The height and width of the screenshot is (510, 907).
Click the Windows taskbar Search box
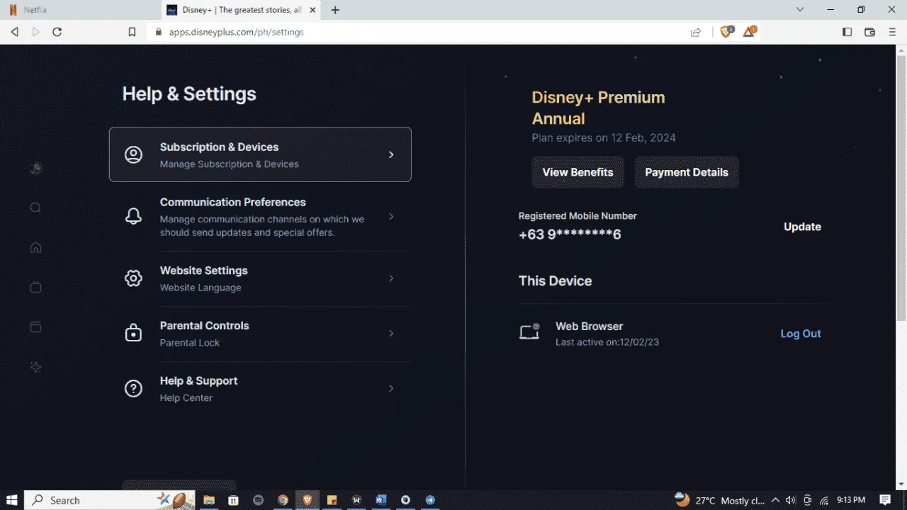pos(110,500)
